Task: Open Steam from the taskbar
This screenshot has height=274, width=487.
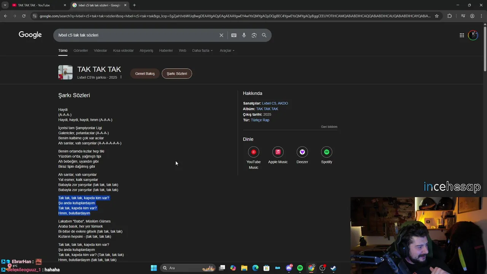Action: 333,268
